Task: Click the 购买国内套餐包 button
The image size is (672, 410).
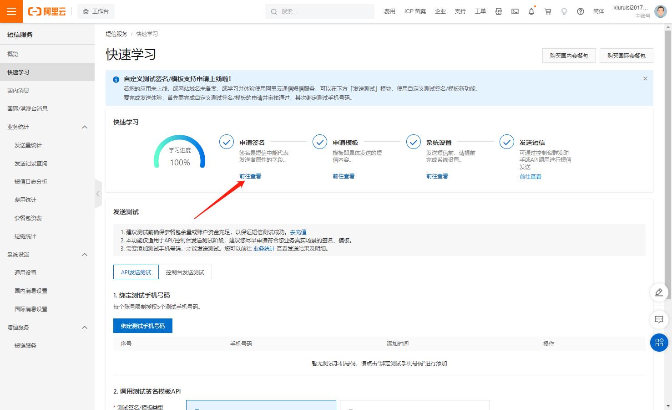Action: point(569,55)
